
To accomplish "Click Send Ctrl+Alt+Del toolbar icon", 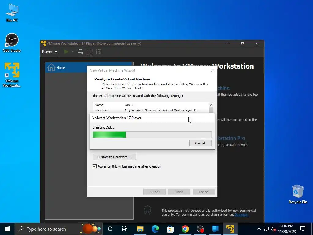I will (80, 52).
